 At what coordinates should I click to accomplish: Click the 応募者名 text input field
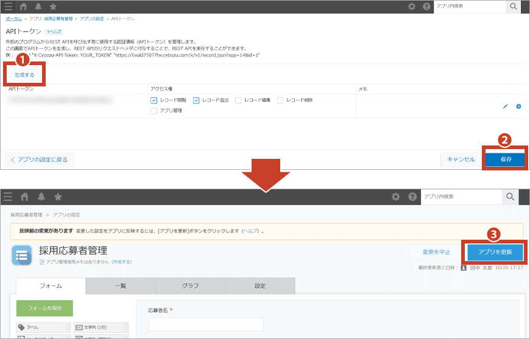(206, 324)
